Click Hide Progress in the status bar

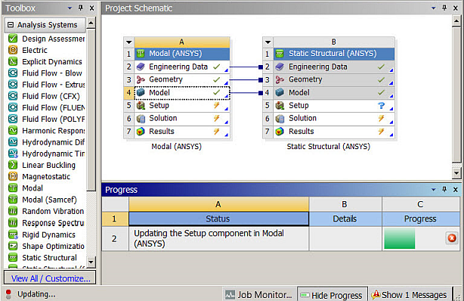[332, 295]
